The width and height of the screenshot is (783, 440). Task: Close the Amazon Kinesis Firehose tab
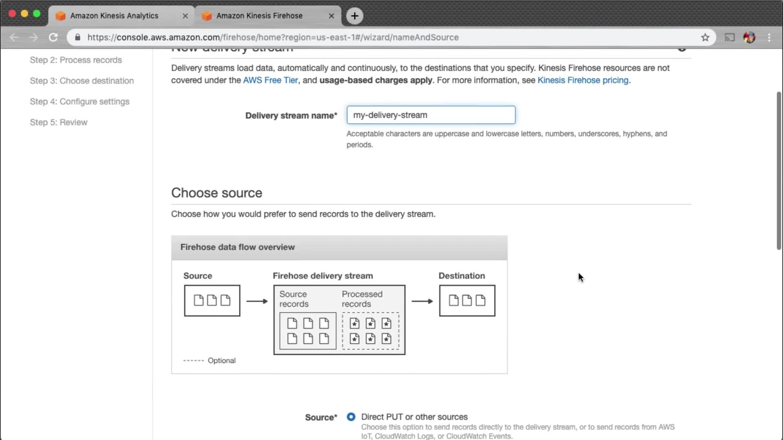click(x=331, y=16)
